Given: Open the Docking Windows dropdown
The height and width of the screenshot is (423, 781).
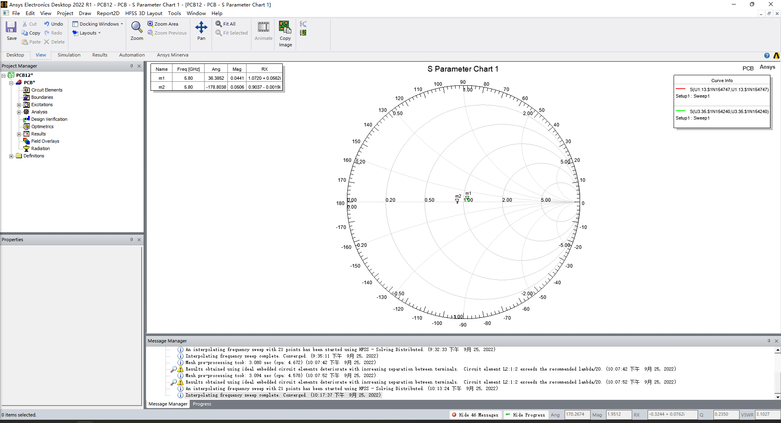Looking at the screenshot, I should tap(98, 24).
